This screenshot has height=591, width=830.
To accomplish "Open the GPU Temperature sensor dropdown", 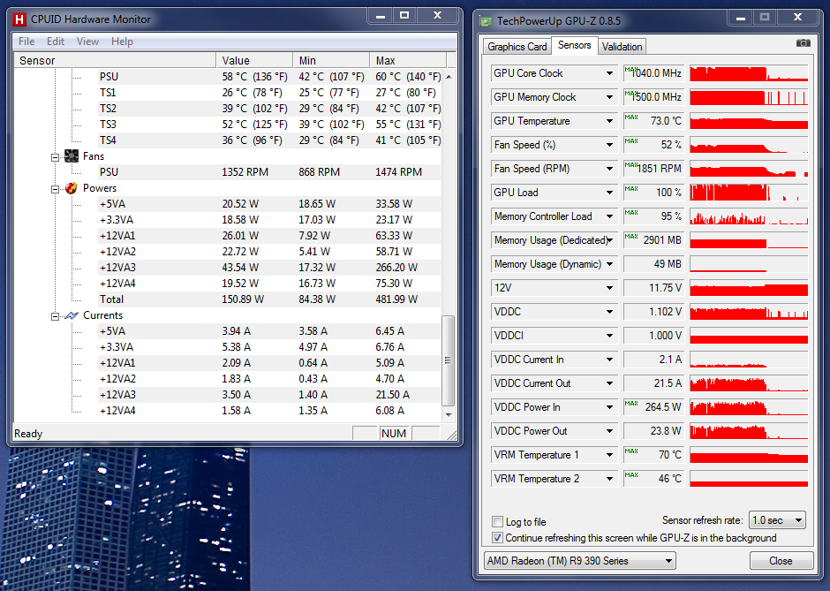I will click(610, 121).
